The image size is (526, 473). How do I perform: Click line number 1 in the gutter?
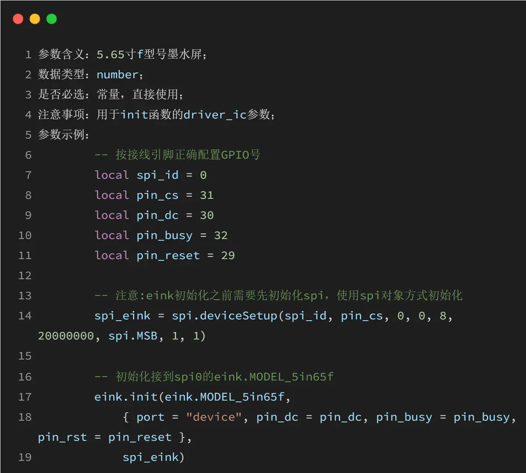pos(28,54)
